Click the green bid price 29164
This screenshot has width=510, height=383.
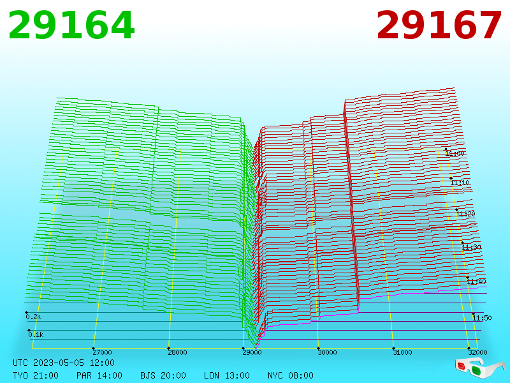71,25
